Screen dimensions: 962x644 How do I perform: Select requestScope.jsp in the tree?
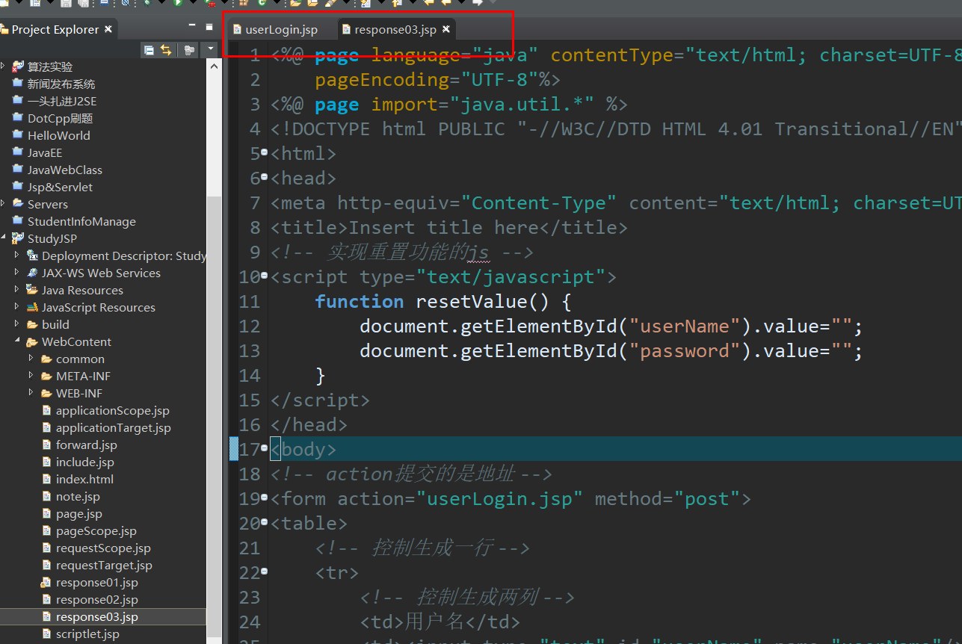coord(104,548)
